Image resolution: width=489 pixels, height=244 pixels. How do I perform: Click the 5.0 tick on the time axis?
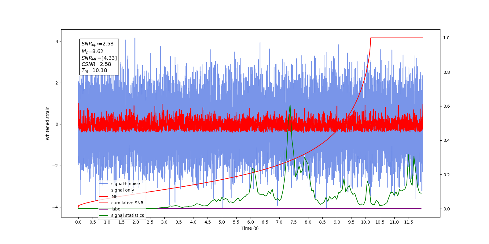coord(222,222)
